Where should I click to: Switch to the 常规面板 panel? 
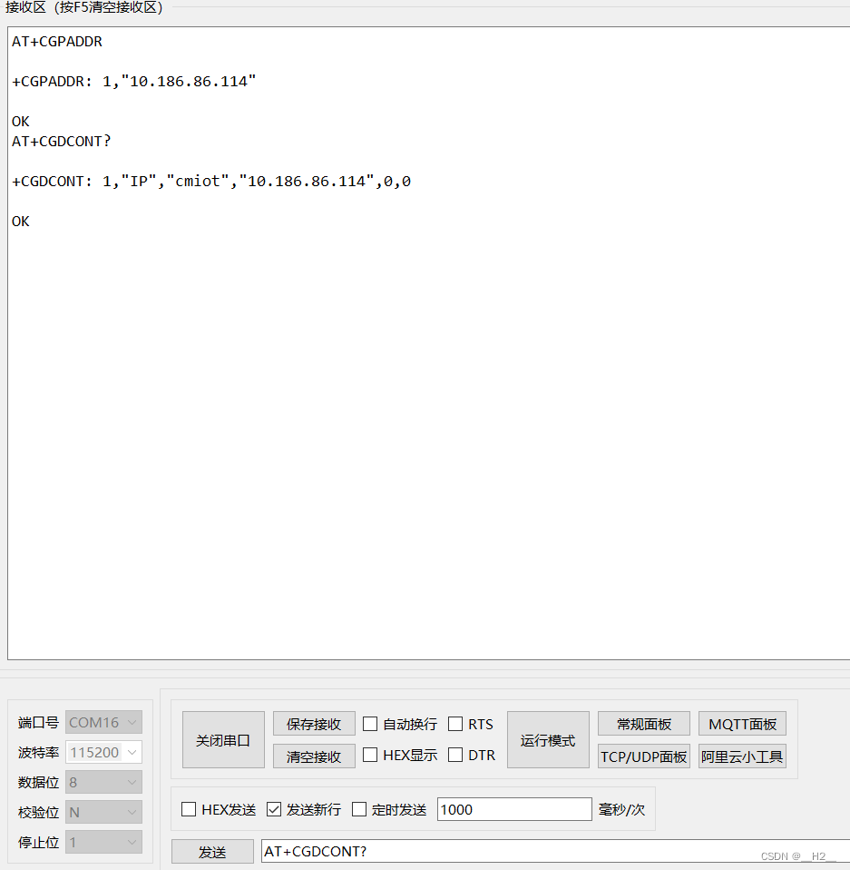click(x=644, y=724)
